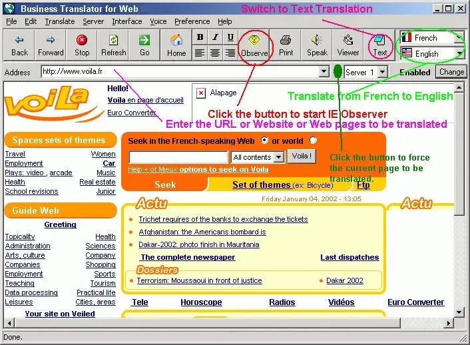Image resolution: width=470 pixels, height=345 pixels.
Task: Print the current page
Action: click(x=286, y=45)
